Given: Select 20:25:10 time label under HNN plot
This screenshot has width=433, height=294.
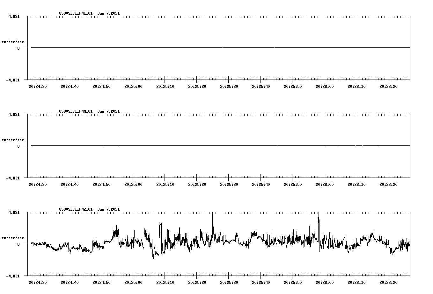Looking at the screenshot, I should (x=165, y=185).
